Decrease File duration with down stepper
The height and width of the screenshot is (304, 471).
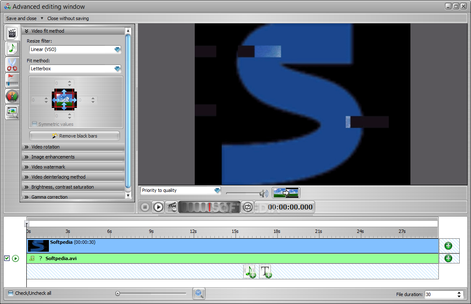point(459,296)
